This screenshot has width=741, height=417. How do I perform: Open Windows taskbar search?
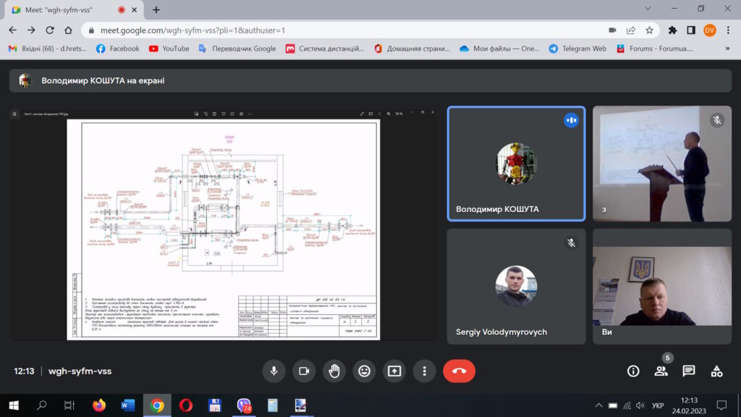tap(41, 405)
